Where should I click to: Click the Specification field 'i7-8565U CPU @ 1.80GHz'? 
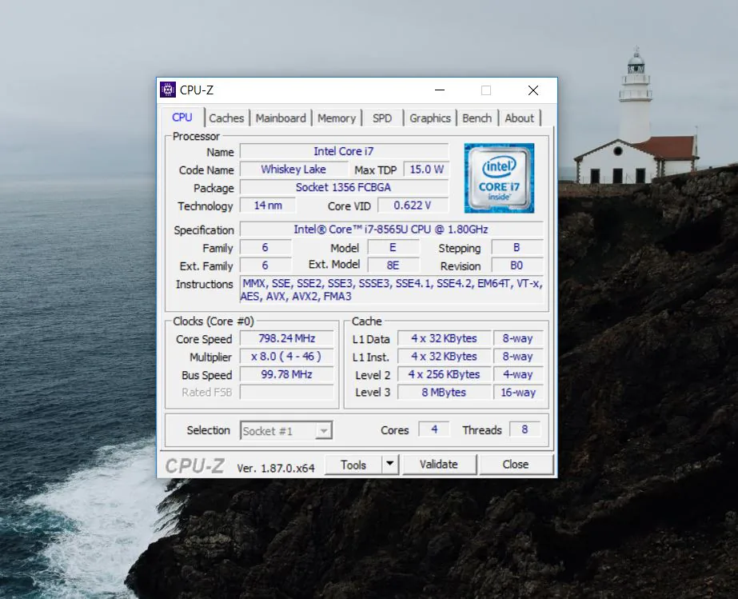(x=391, y=230)
